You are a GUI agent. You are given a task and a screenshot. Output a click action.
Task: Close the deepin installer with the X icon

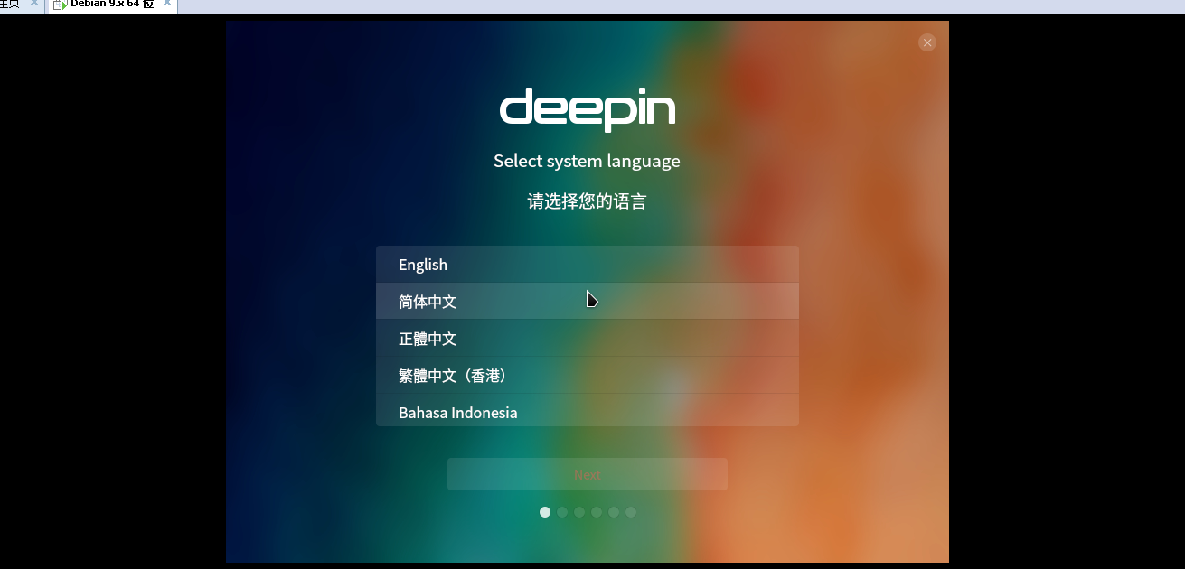[926, 42]
